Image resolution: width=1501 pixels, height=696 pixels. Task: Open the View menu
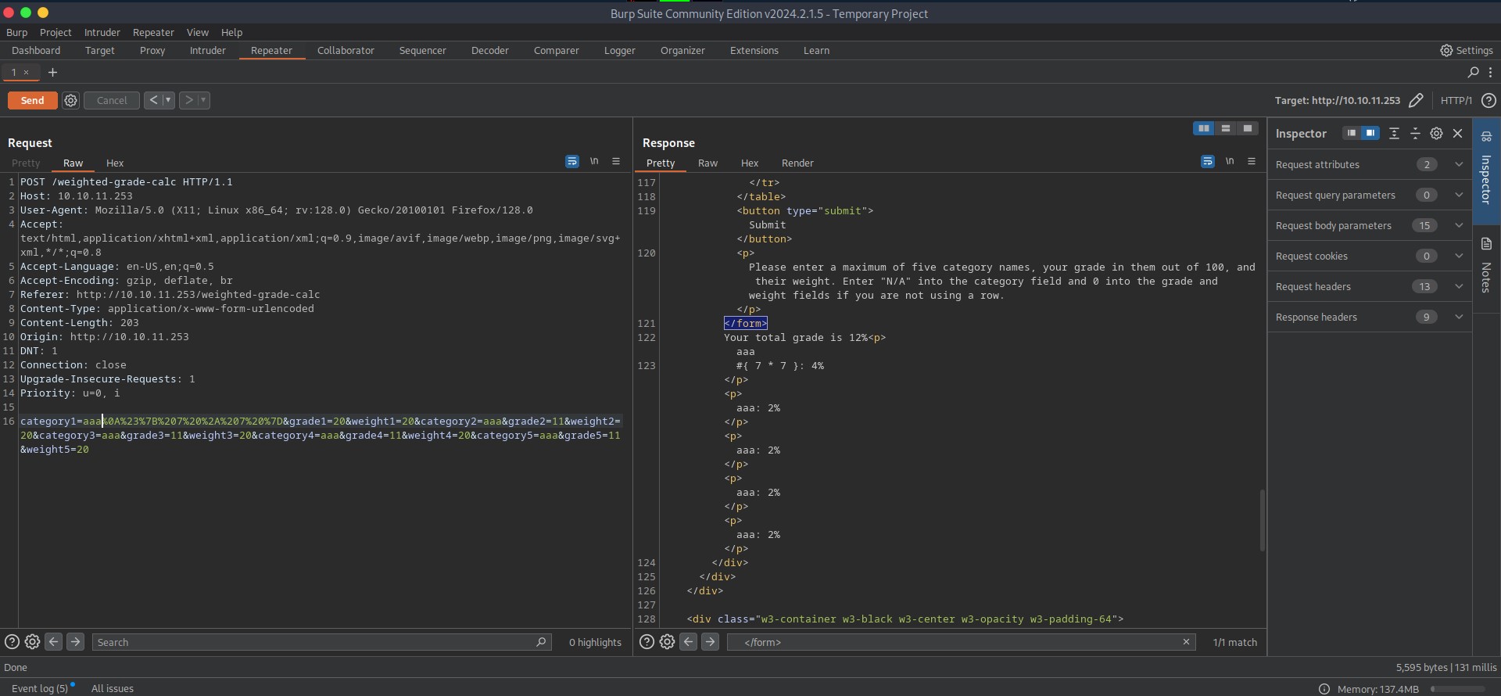pyautogui.click(x=198, y=32)
